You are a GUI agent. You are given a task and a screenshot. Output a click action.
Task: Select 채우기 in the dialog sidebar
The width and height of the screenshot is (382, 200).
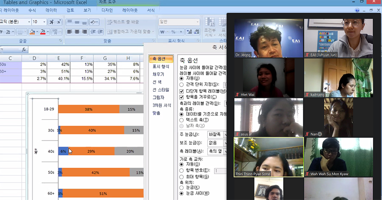pyautogui.click(x=158, y=74)
